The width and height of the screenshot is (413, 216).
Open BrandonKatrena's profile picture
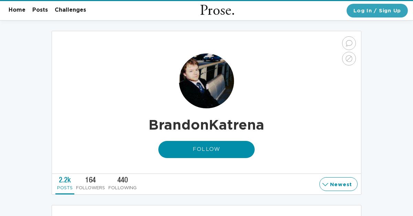pyautogui.click(x=206, y=81)
